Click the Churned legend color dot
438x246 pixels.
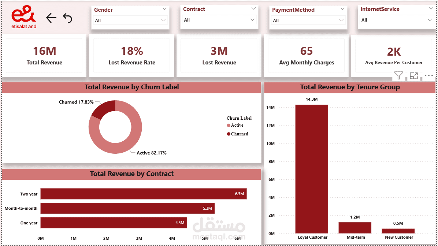click(229, 134)
